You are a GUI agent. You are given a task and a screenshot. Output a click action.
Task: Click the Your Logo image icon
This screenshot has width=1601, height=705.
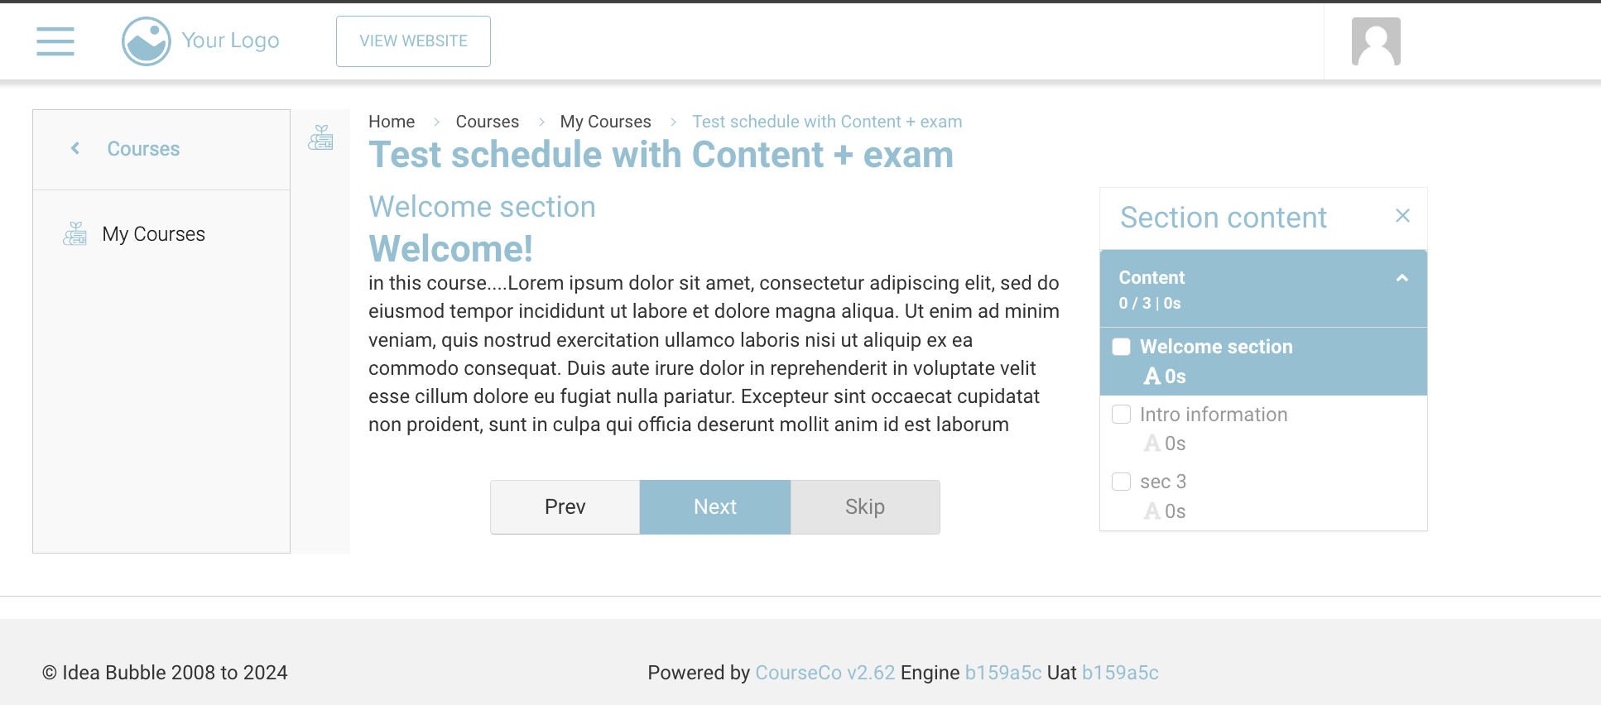pyautogui.click(x=146, y=41)
